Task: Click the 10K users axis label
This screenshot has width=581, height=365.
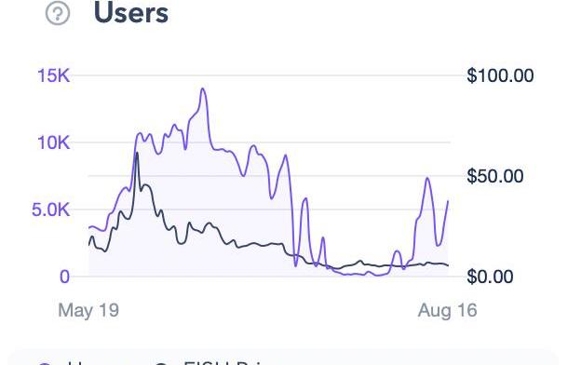Action: pos(53,142)
